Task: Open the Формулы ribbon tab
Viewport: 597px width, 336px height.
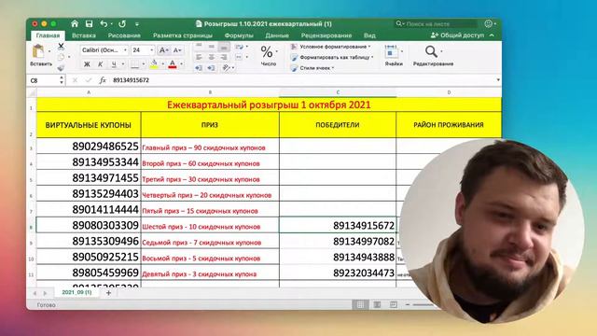Action: point(239,35)
